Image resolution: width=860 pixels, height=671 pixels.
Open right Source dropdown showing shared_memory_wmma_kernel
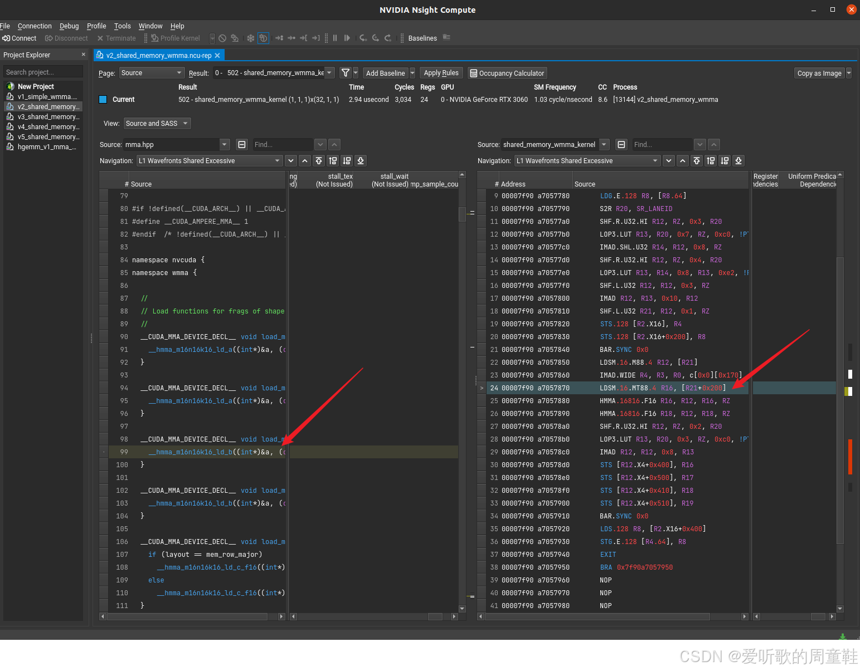point(555,145)
